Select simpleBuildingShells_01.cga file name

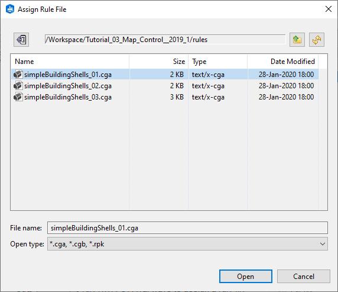tap(68, 75)
